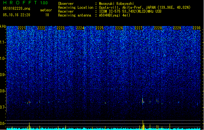Viewport: 204px width, 130px height.
Task: Click time marker 2221
Action: tap(22, 28)
